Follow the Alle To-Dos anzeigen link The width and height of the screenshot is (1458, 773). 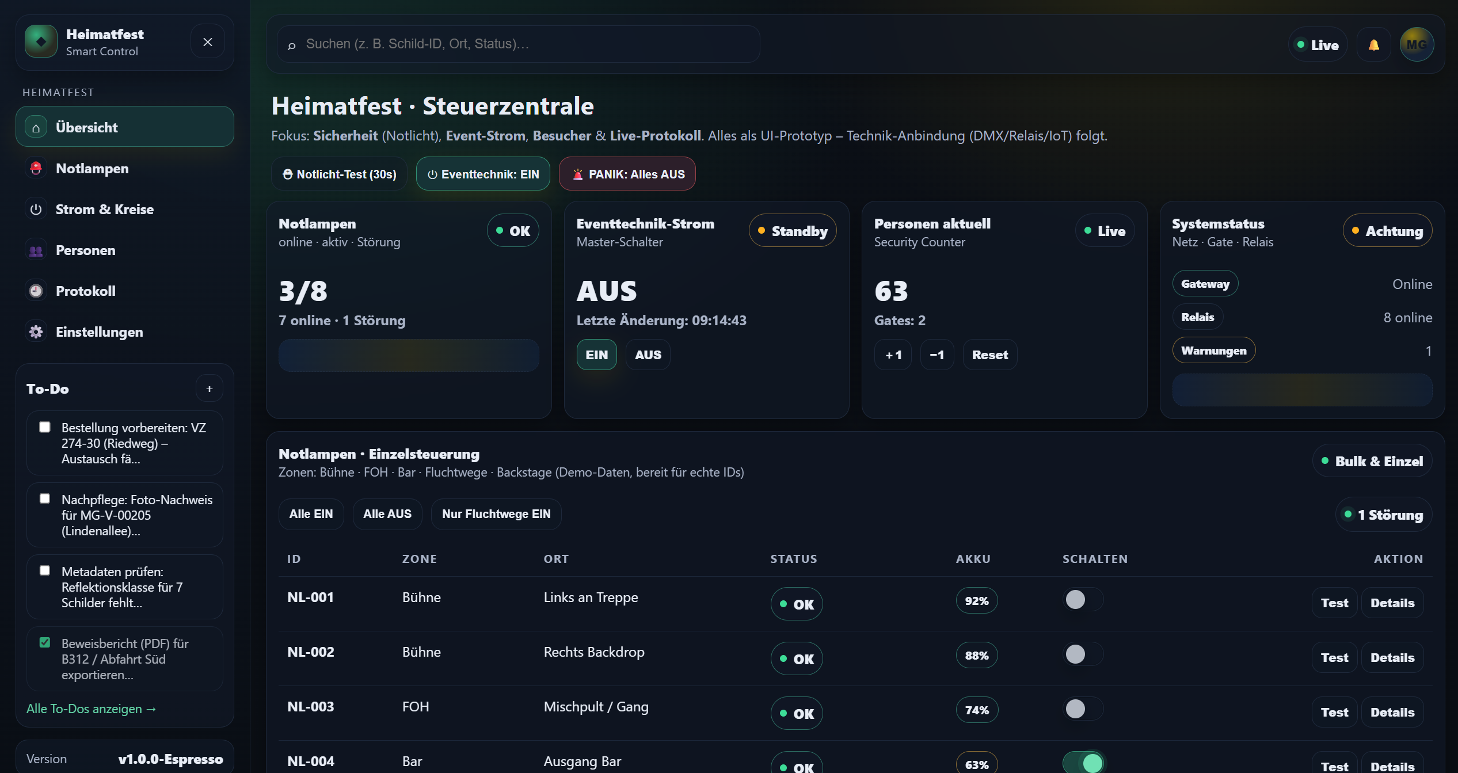pos(91,709)
